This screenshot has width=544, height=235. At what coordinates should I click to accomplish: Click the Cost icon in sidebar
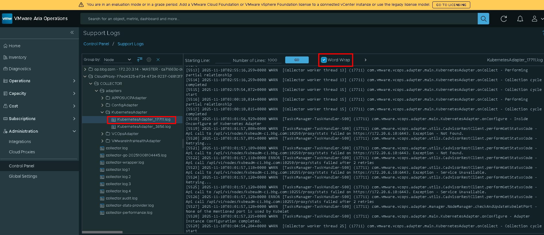tap(5, 106)
